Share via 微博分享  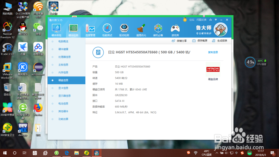(x=179, y=41)
